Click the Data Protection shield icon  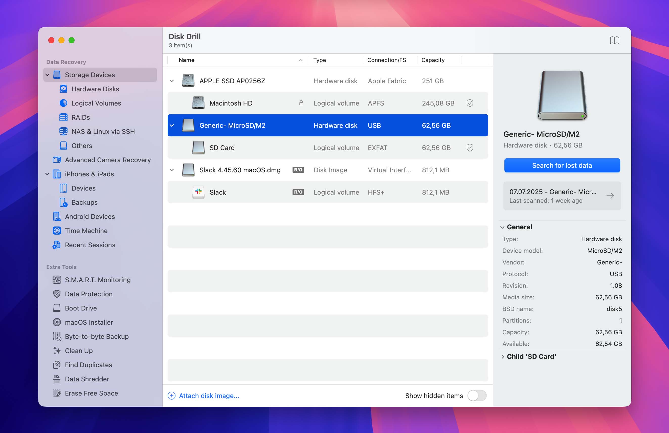pos(57,294)
